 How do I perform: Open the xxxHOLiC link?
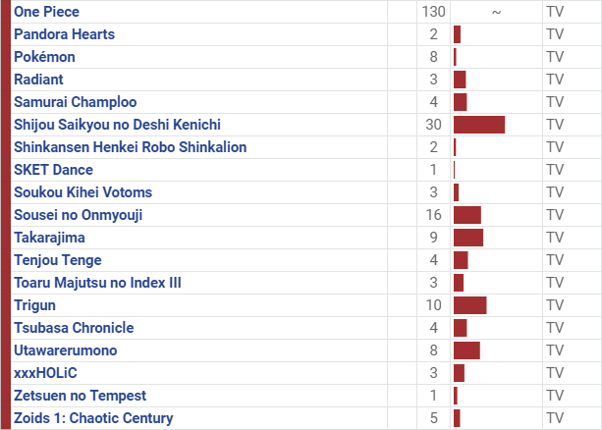(x=45, y=373)
